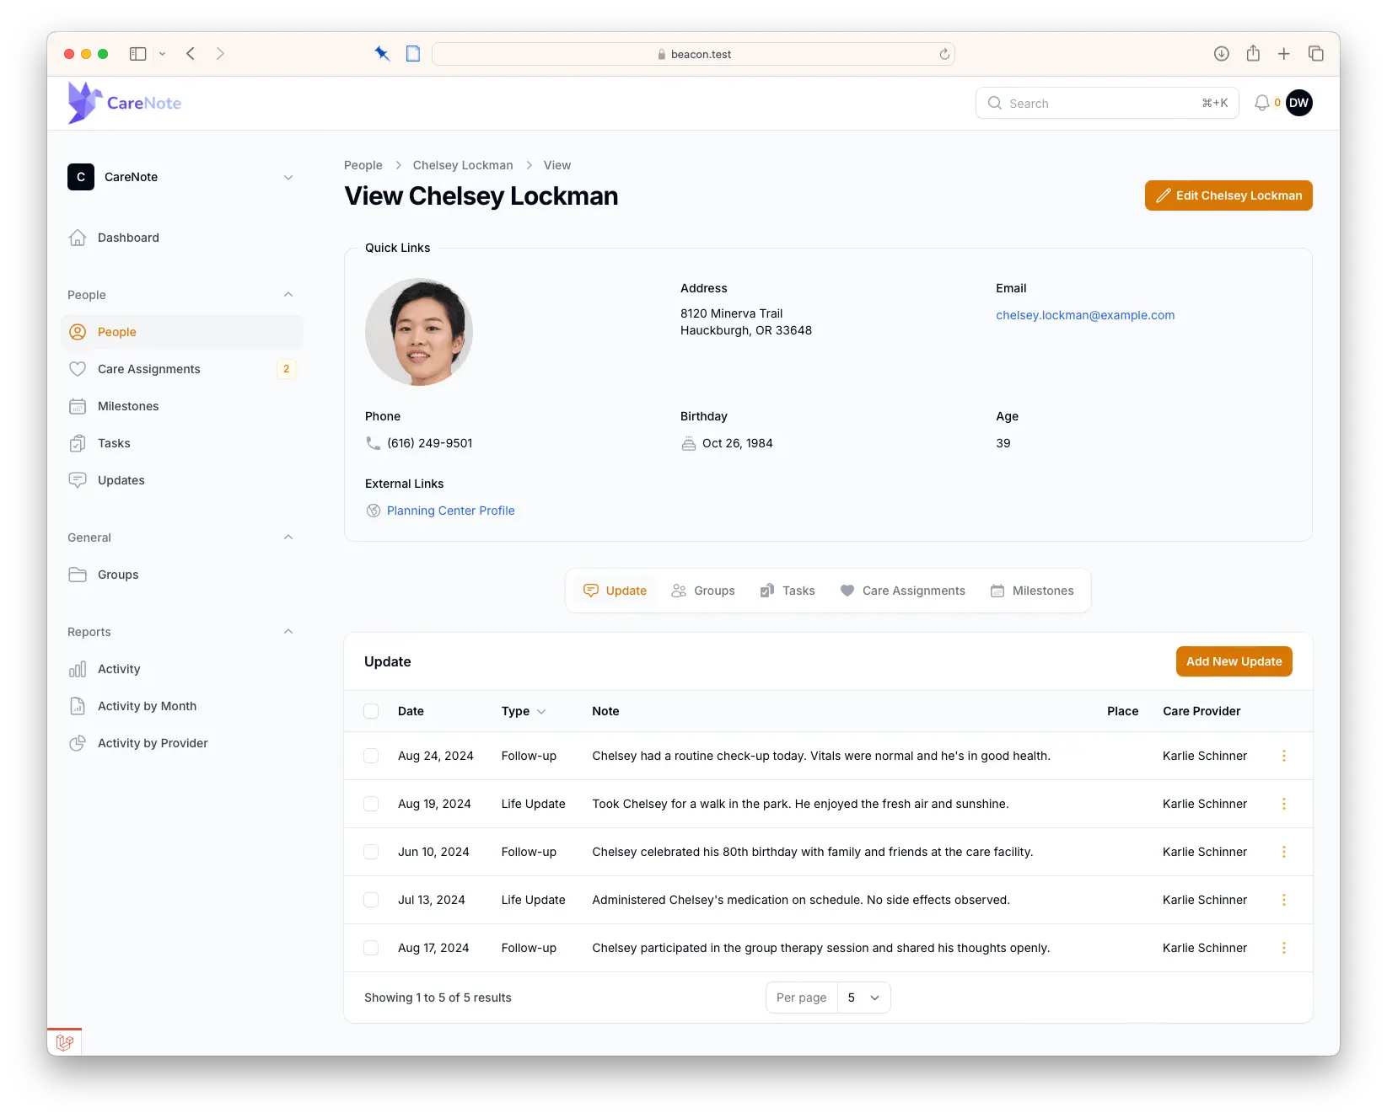Screen dimensions: 1387x1118
Task: Switch to the Milestones tab
Action: pos(1032,591)
